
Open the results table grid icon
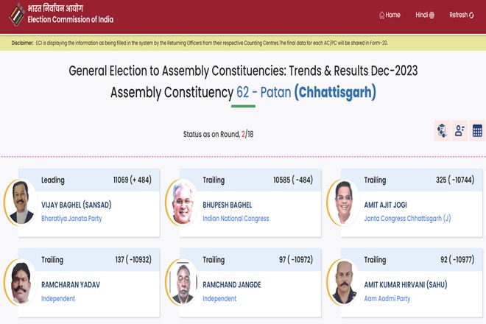pyautogui.click(x=477, y=130)
